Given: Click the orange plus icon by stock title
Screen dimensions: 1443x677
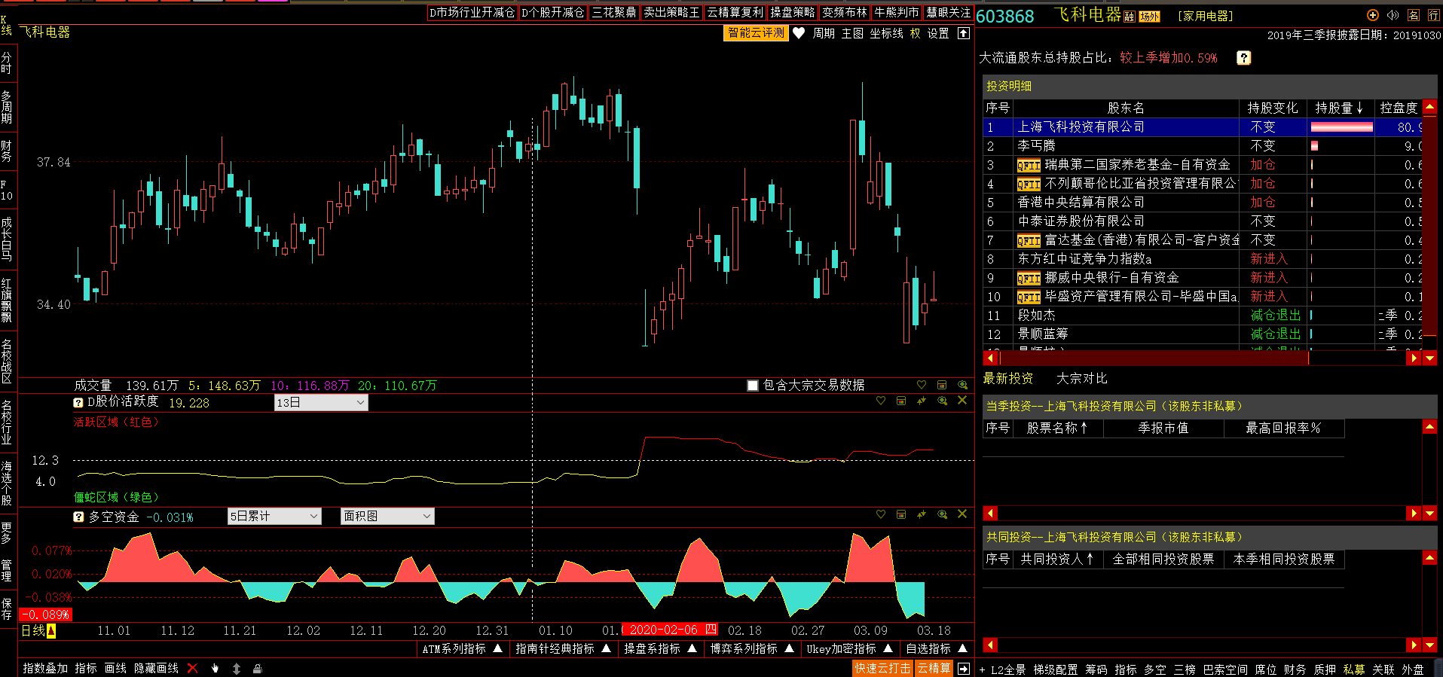Looking at the screenshot, I should pyautogui.click(x=1372, y=15).
